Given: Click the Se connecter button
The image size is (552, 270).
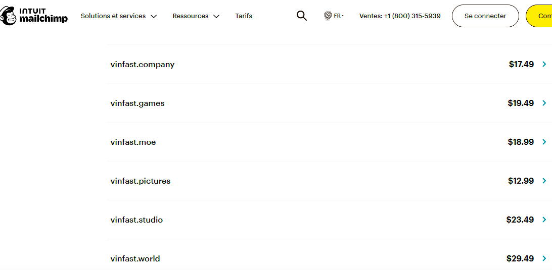Looking at the screenshot, I should pos(485,16).
